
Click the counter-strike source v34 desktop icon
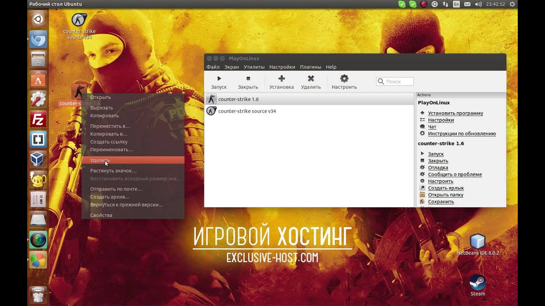pos(78,20)
